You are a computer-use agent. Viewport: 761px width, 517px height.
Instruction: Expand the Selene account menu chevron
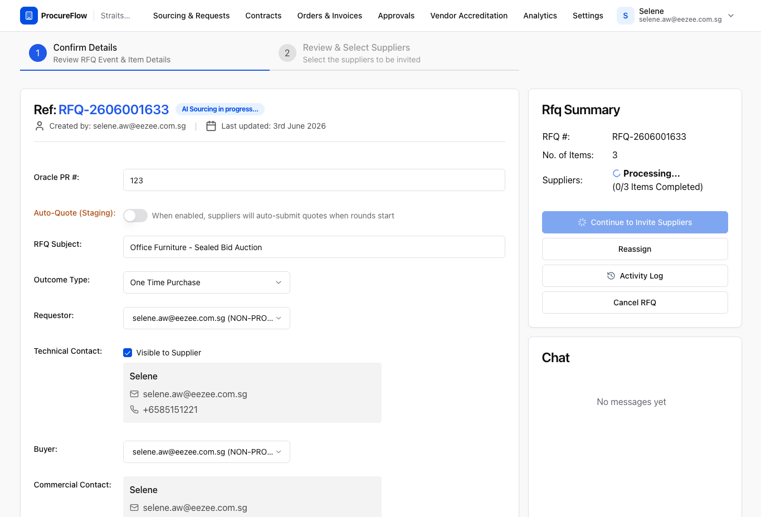(731, 16)
